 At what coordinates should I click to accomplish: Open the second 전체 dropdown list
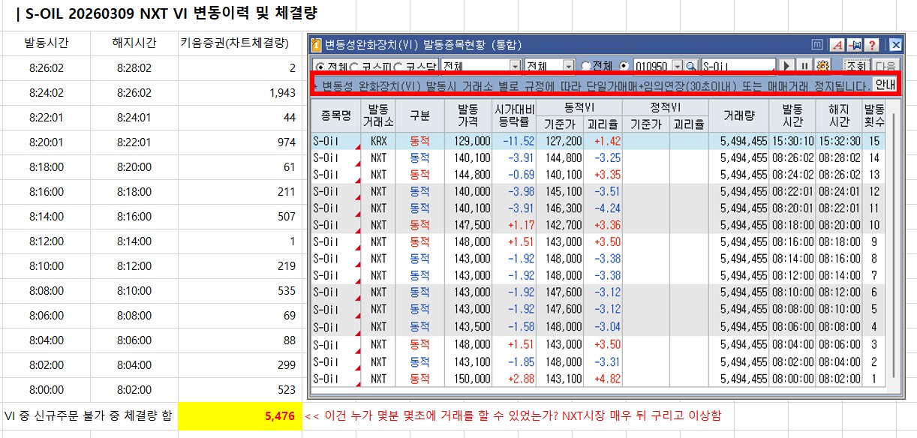coord(549,66)
